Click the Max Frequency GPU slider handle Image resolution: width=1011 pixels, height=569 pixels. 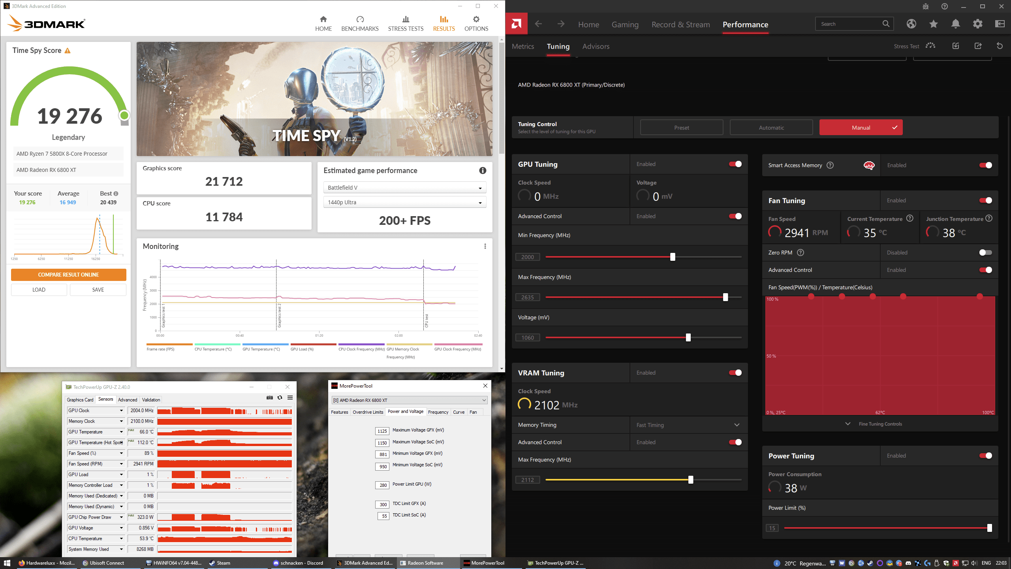tap(725, 297)
